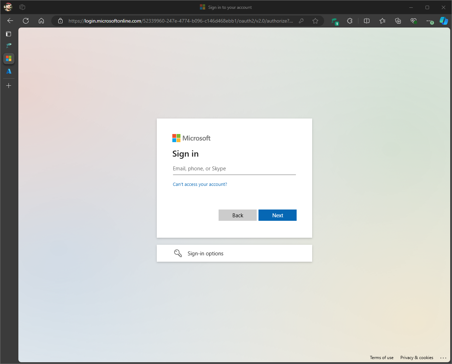
Task: Go back with the browser back arrow
Action: coord(10,21)
